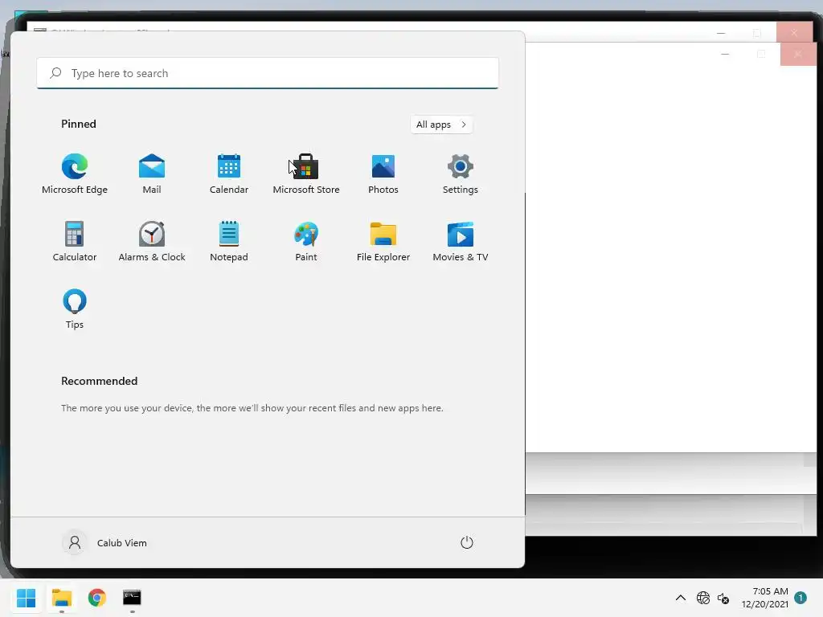Close the front white background window

[798, 54]
